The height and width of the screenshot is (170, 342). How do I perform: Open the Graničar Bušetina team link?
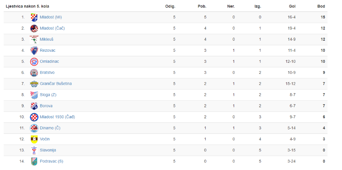[x=55, y=84]
